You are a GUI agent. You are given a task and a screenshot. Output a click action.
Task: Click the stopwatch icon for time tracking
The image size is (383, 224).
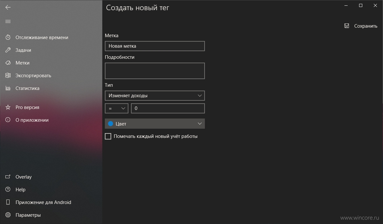click(8, 37)
